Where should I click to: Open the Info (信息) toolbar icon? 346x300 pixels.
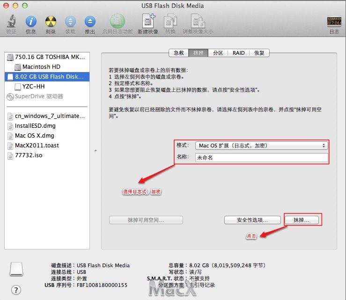(31, 22)
